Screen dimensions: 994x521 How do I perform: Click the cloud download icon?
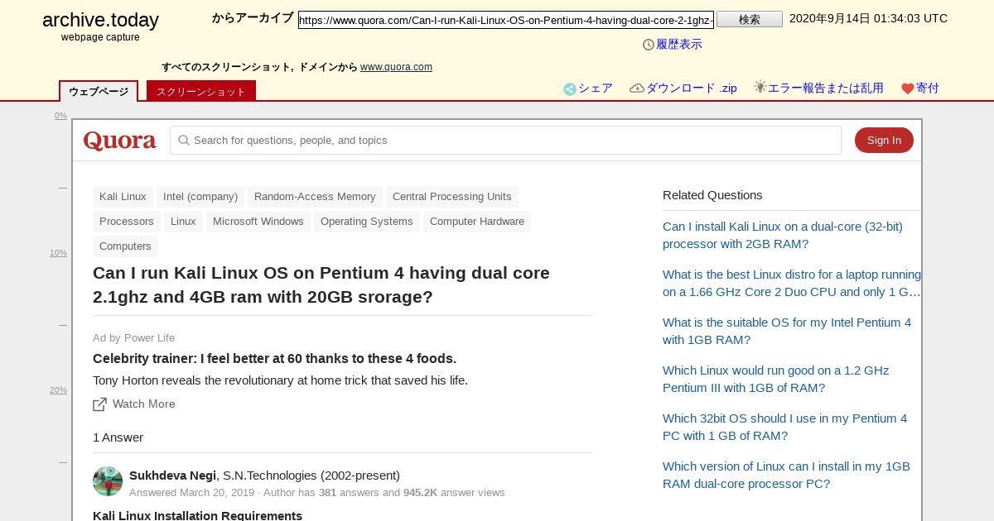point(637,88)
